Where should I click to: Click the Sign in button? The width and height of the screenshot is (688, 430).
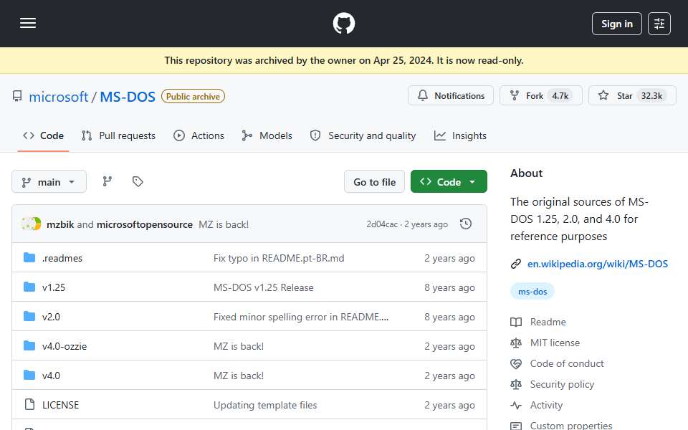(x=616, y=24)
